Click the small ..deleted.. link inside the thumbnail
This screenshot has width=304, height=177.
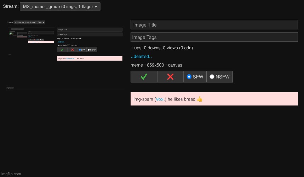pos(61,42)
